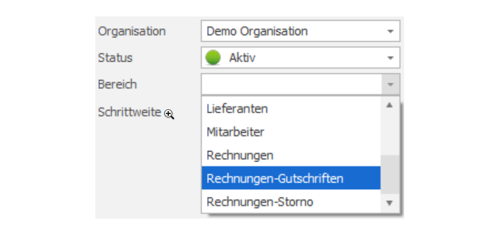Open the Organisation dropdown arrow
Screen dimensions: 500x235
391,31
